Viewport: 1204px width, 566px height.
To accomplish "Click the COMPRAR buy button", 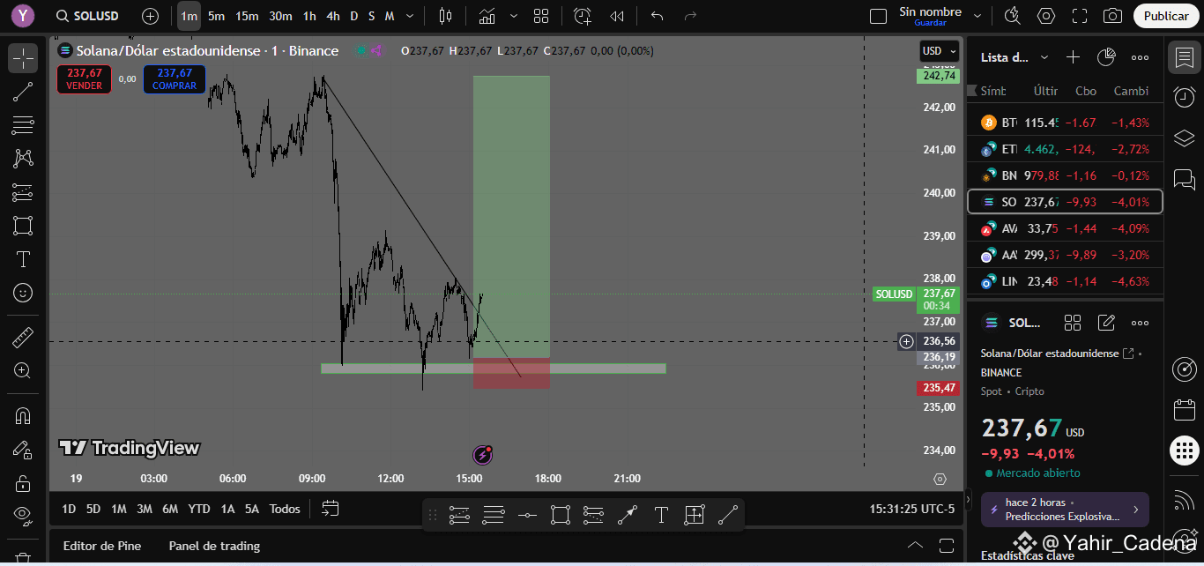I will click(174, 79).
